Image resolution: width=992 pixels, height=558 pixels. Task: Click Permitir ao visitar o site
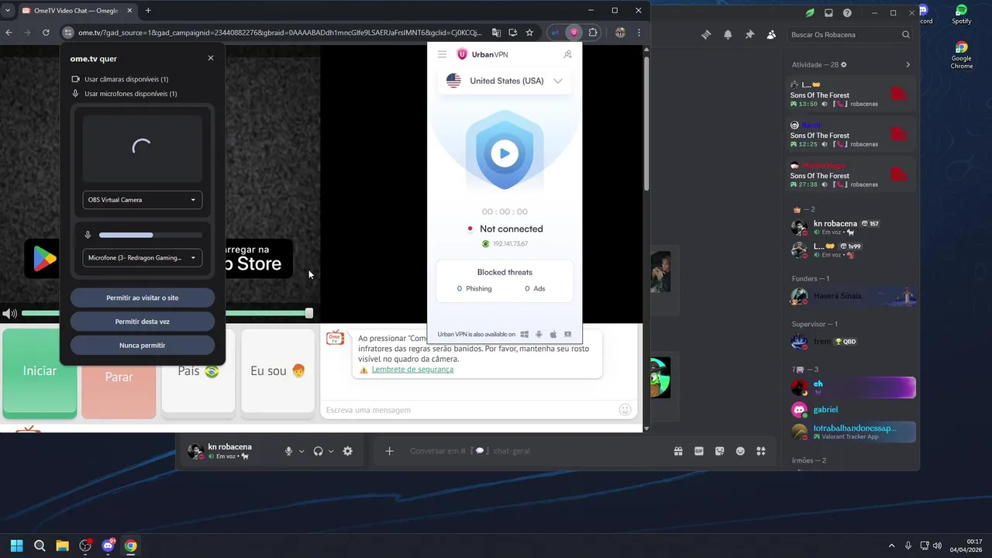point(143,298)
